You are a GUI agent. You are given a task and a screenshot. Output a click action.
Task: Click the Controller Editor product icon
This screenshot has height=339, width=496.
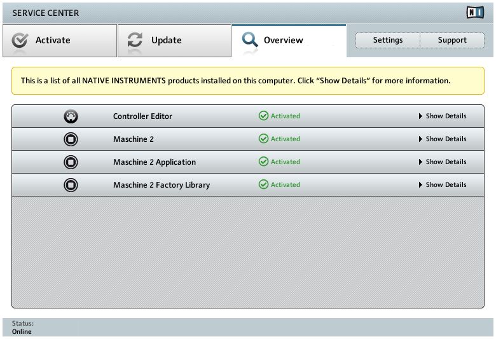[71, 116]
